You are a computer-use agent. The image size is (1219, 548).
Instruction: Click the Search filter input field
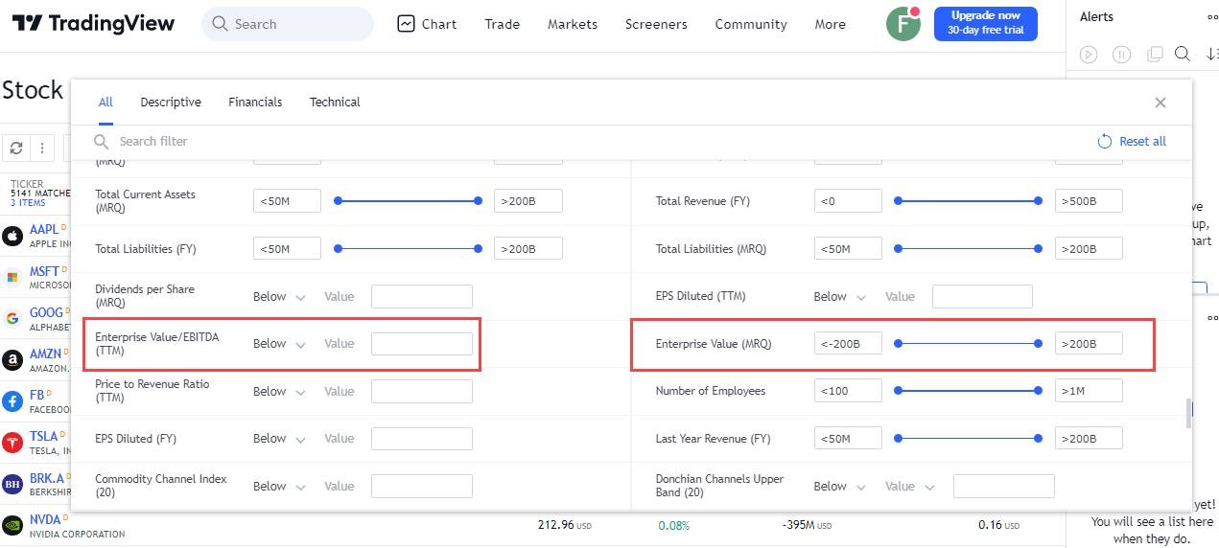tap(384, 142)
